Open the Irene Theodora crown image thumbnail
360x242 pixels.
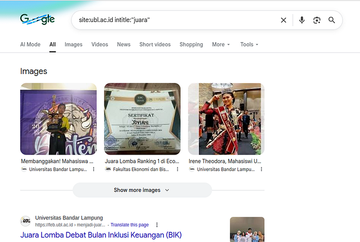(x=226, y=119)
